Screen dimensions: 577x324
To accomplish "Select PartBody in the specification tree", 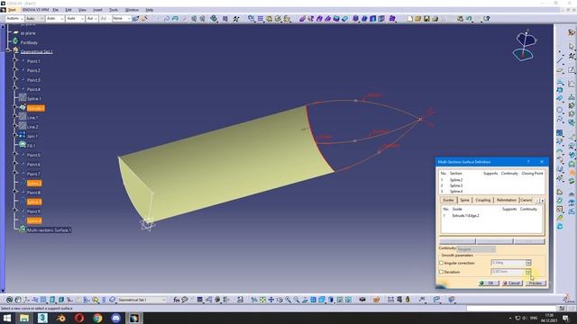I will point(29,42).
